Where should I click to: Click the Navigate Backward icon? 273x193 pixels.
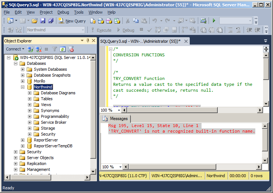tap(181, 21)
